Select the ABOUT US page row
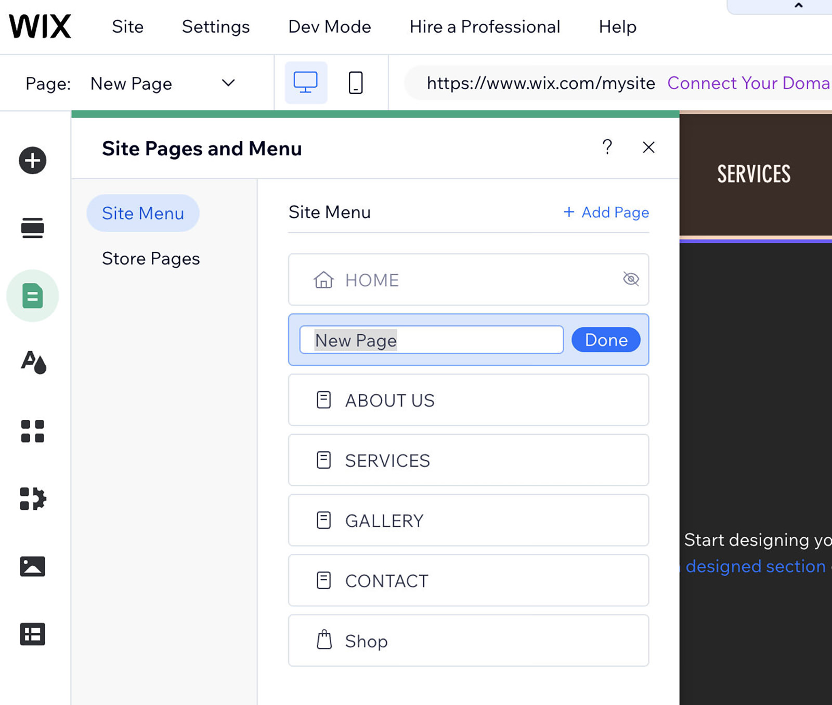The height and width of the screenshot is (705, 832). [x=469, y=400]
